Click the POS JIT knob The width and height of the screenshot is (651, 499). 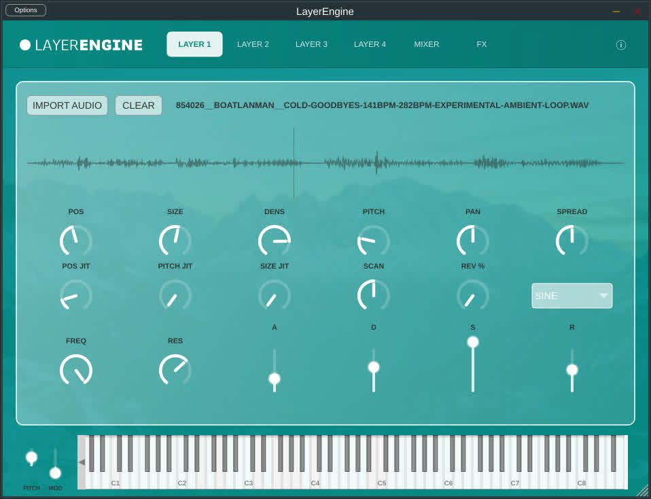click(x=76, y=295)
